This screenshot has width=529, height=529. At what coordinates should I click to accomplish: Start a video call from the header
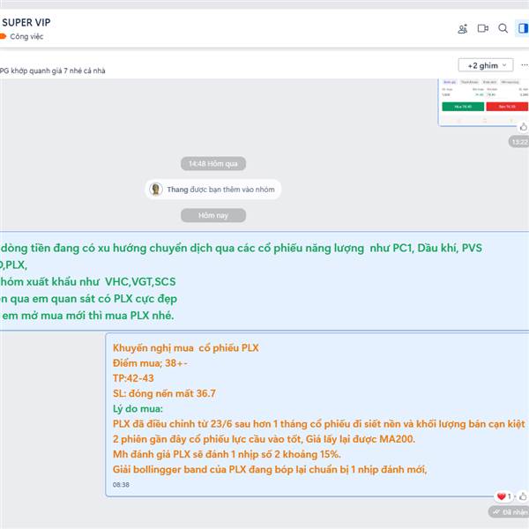[483, 29]
